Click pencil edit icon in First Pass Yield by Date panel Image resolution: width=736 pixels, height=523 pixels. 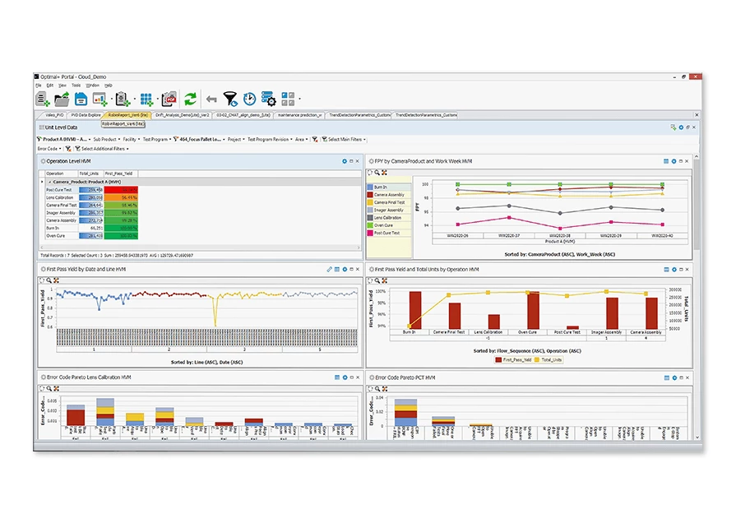[329, 270]
